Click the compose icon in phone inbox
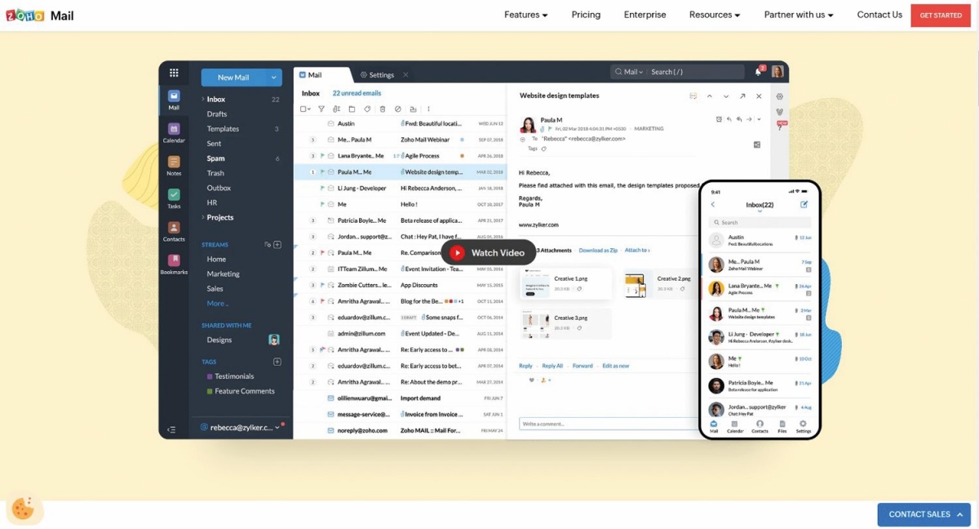The width and height of the screenshot is (979, 529). pyautogui.click(x=804, y=204)
